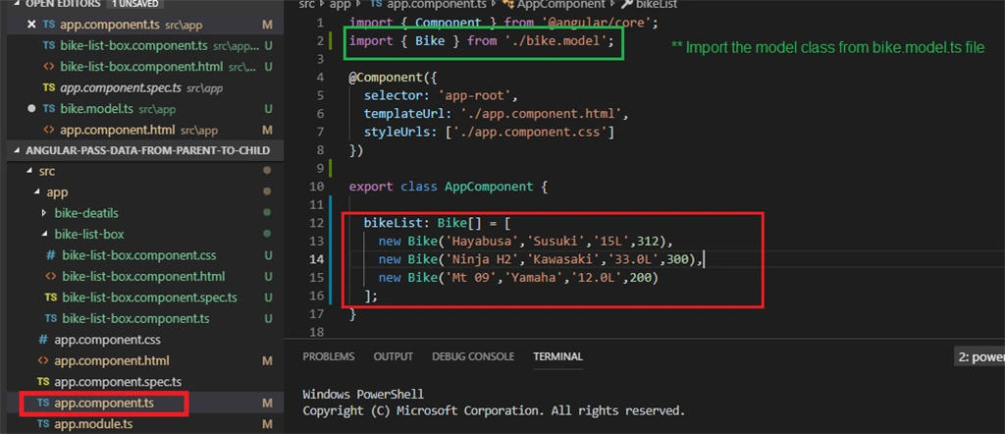Open bike-list-box.component.spec.ts in explorer tree

[x=149, y=298]
